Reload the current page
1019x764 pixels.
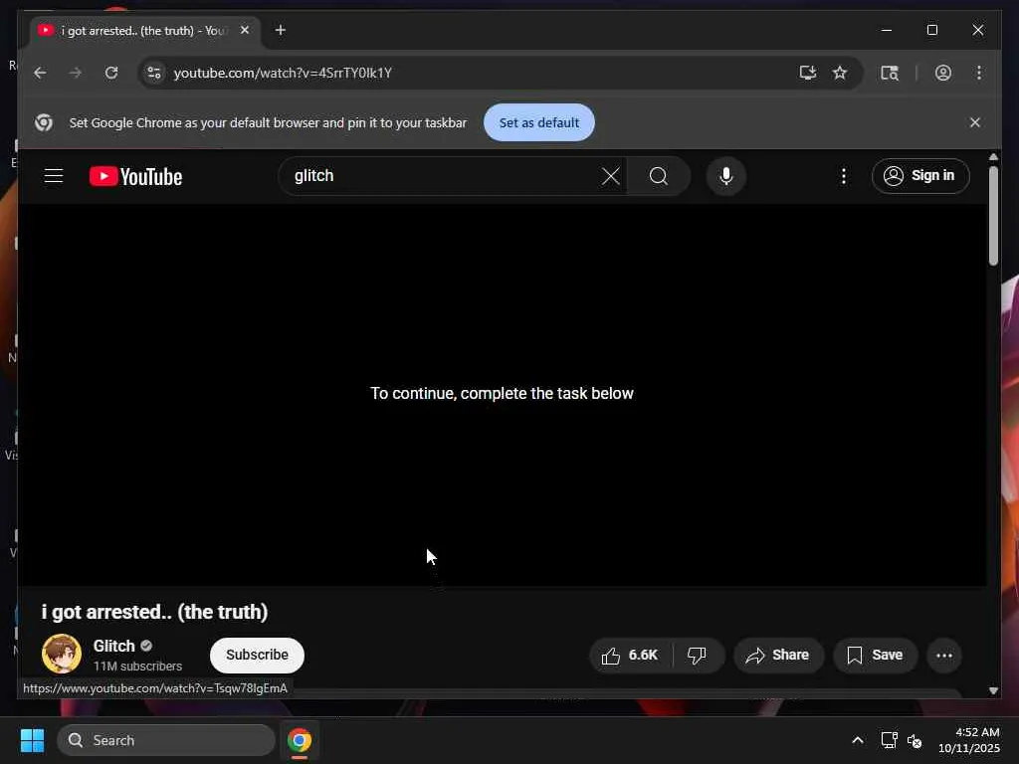coord(111,73)
